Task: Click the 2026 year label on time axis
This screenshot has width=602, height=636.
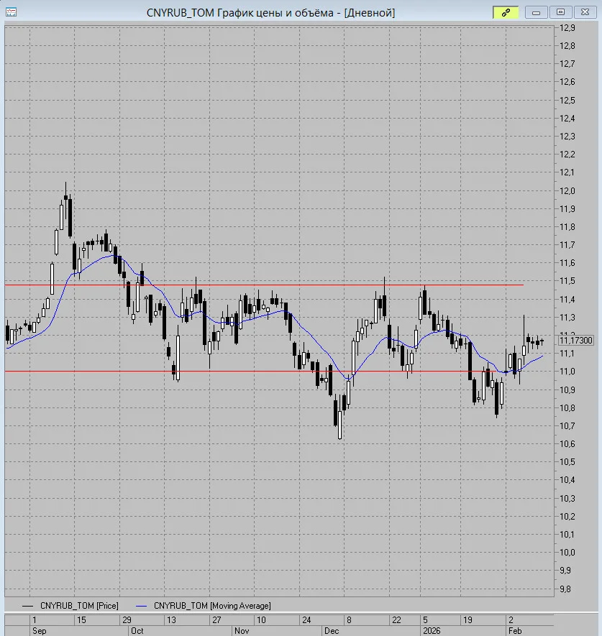Action: [x=431, y=631]
